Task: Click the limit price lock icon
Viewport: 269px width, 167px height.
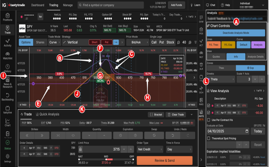Action: point(80,149)
